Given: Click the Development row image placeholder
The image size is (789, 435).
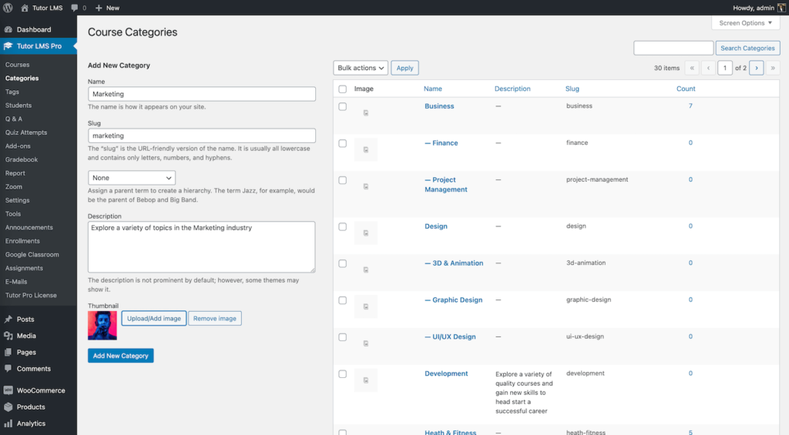Looking at the screenshot, I should tap(366, 380).
